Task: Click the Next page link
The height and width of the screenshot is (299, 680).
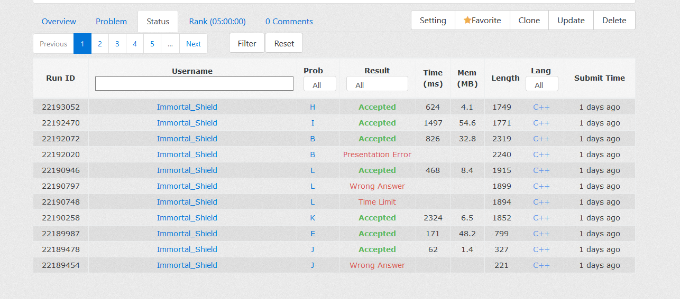Action: tap(193, 44)
